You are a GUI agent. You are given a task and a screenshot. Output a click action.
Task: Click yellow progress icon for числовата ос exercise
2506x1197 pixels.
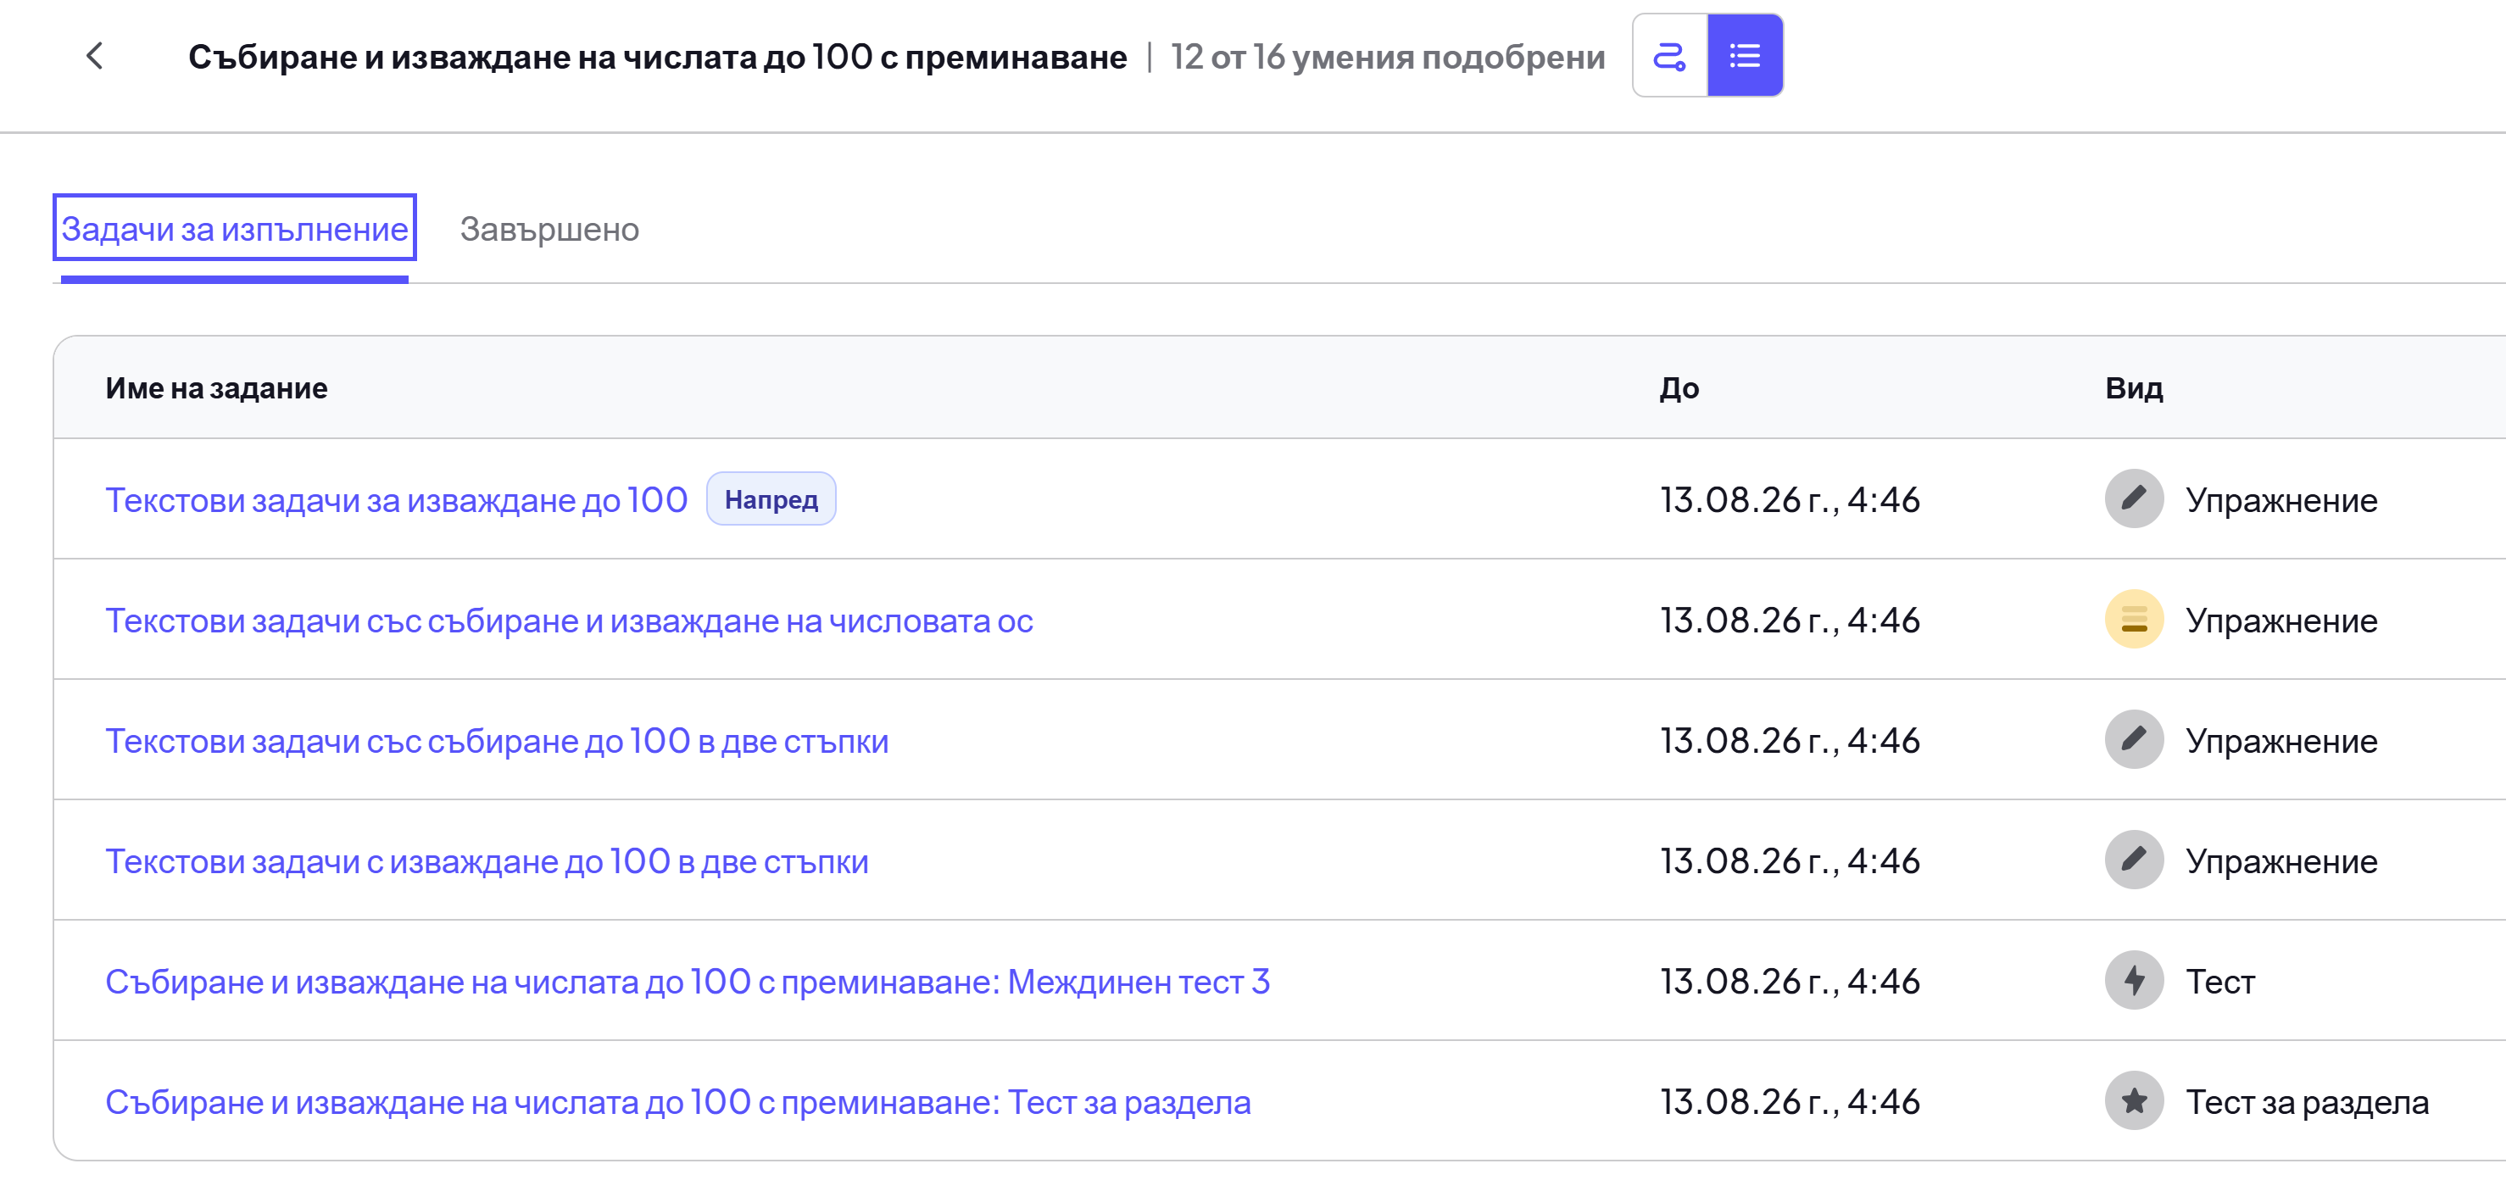pos(2135,619)
